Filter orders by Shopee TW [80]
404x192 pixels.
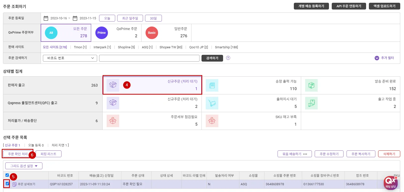(x=171, y=47)
